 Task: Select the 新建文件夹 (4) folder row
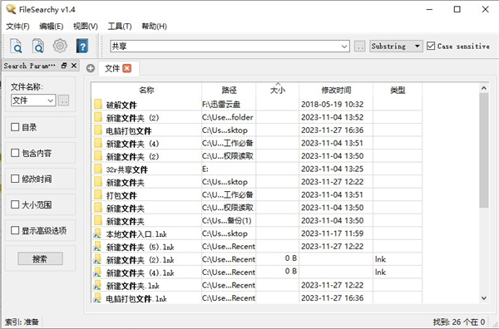click(x=256, y=143)
